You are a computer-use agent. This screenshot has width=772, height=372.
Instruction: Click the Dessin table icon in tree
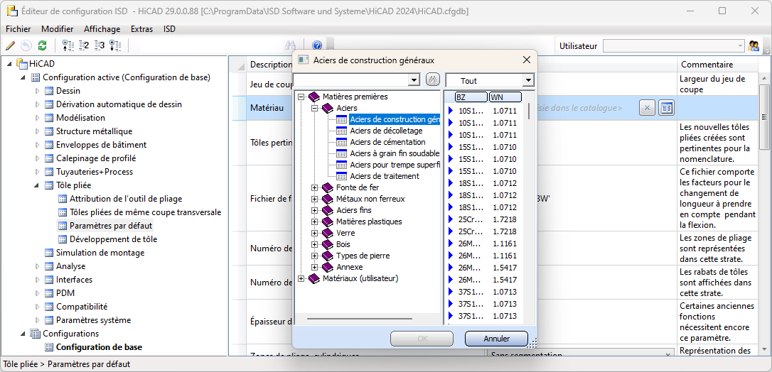click(49, 90)
